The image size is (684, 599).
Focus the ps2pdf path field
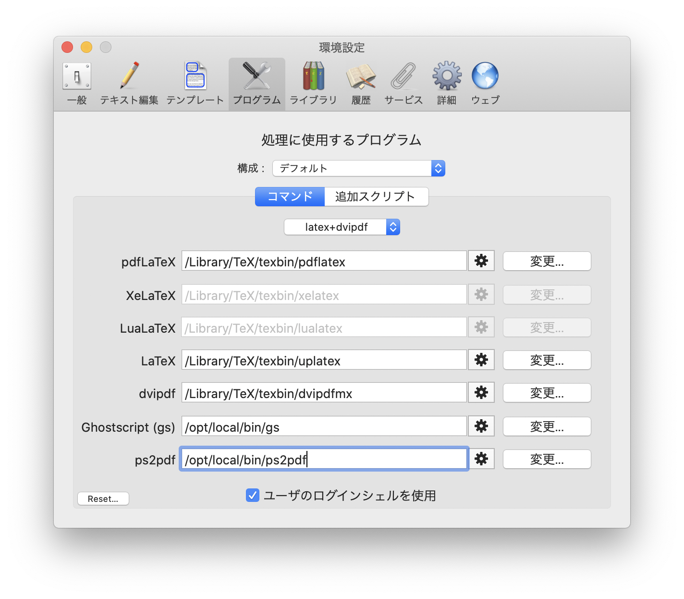(x=324, y=459)
